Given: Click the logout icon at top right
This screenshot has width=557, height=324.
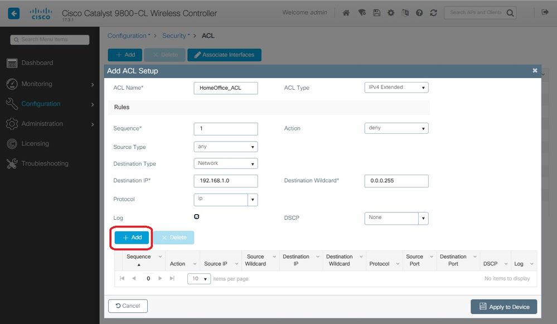Looking at the screenshot, I should point(545,12).
